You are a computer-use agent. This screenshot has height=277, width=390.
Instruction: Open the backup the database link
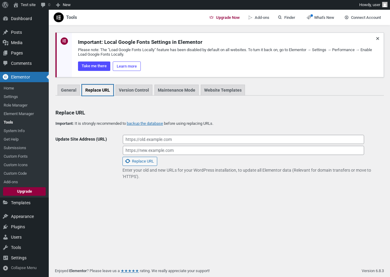tap(145, 124)
